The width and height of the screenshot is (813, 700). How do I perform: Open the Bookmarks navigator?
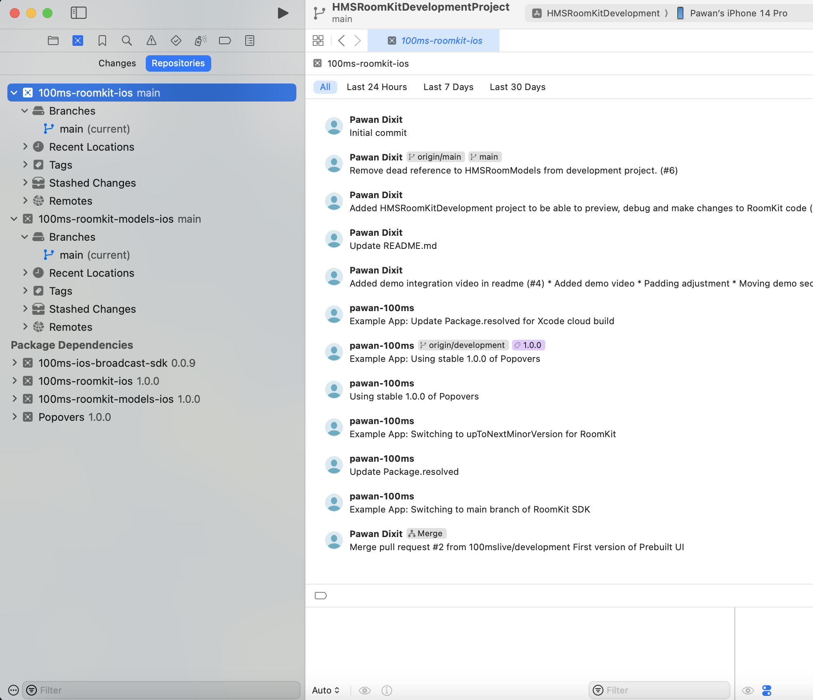point(102,41)
